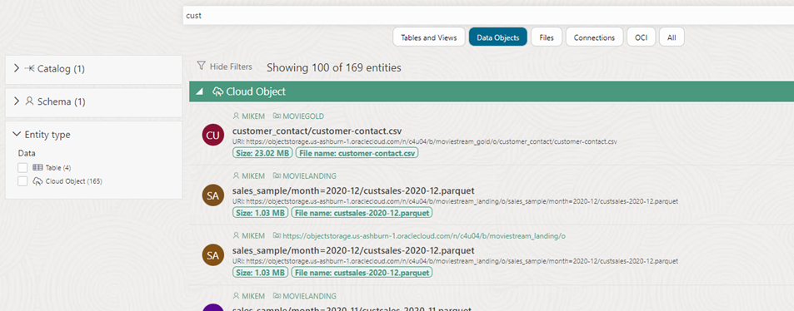
Task: Click the MOVIEGOLD folder label
Action: pos(303,116)
